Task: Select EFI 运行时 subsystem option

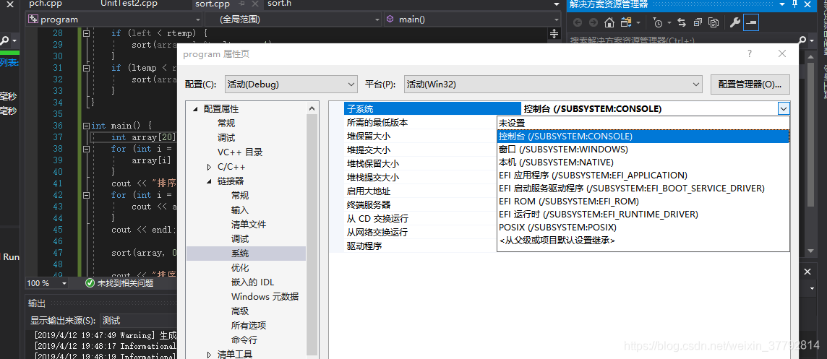Action: coord(643,214)
